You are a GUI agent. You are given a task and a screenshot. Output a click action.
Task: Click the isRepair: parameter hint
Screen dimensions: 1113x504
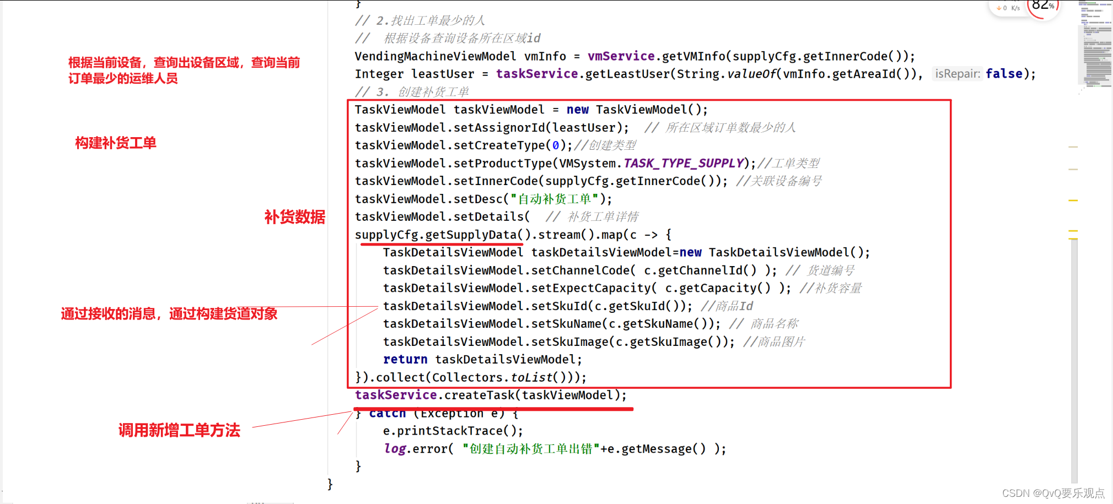[x=958, y=74]
